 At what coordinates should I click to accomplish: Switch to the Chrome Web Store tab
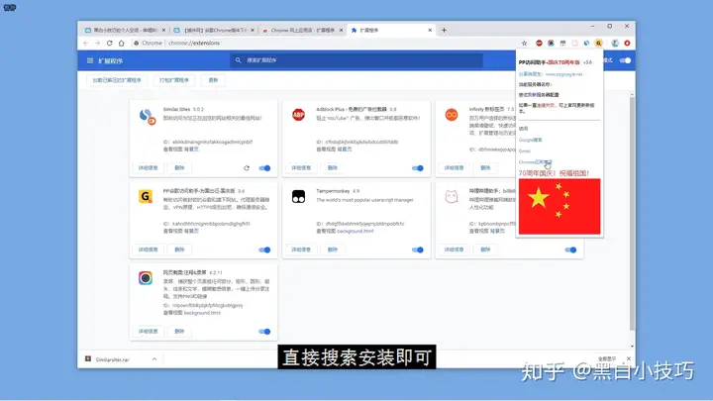point(302,30)
